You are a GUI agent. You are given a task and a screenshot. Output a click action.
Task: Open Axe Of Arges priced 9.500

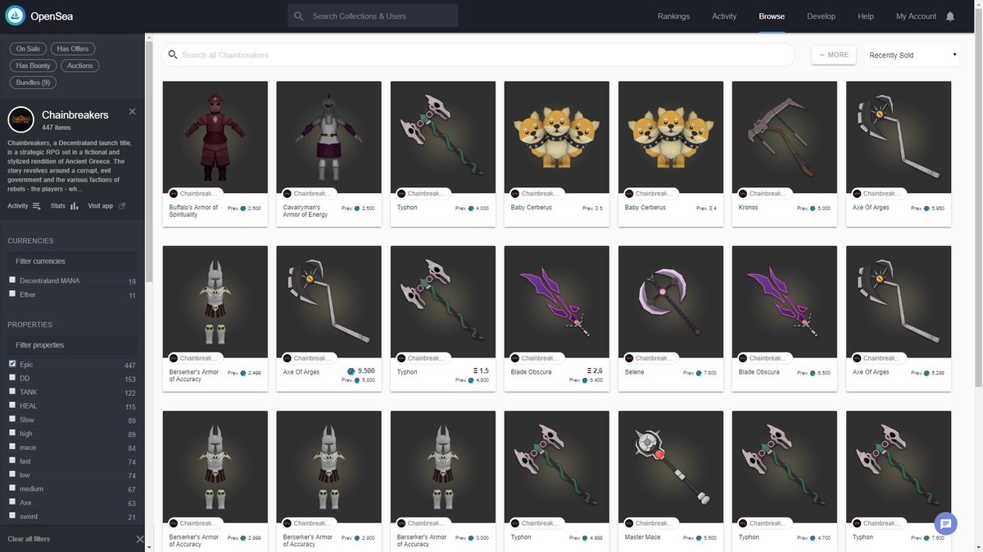pos(329,319)
